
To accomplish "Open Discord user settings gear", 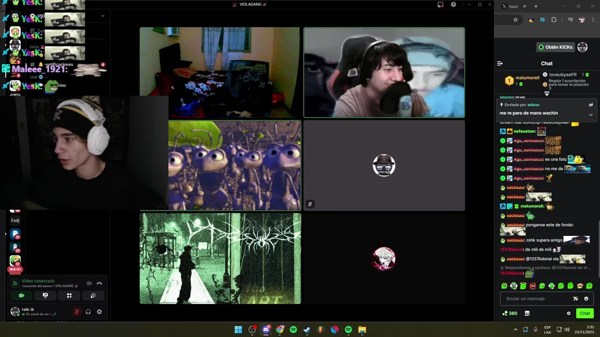I will pyautogui.click(x=99, y=312).
